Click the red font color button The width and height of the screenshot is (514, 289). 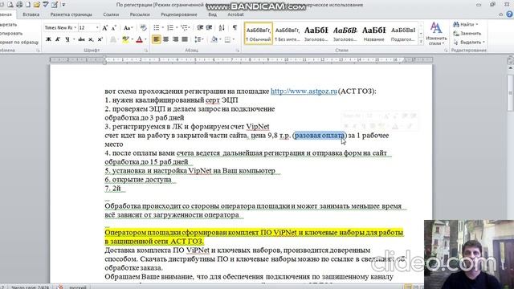tap(139, 39)
